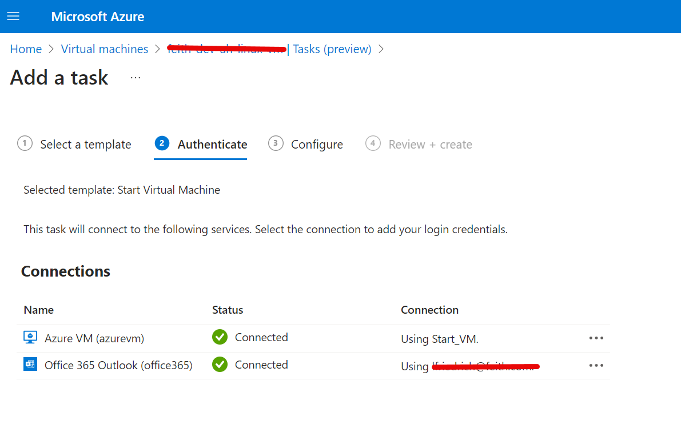Open Tasks (preview) breadcrumb link
681x424 pixels.
click(332, 49)
